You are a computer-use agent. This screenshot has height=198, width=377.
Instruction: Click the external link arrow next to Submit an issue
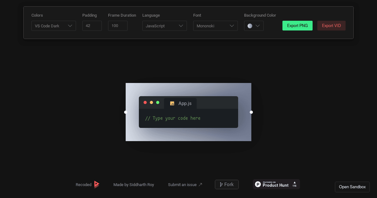(x=200, y=184)
